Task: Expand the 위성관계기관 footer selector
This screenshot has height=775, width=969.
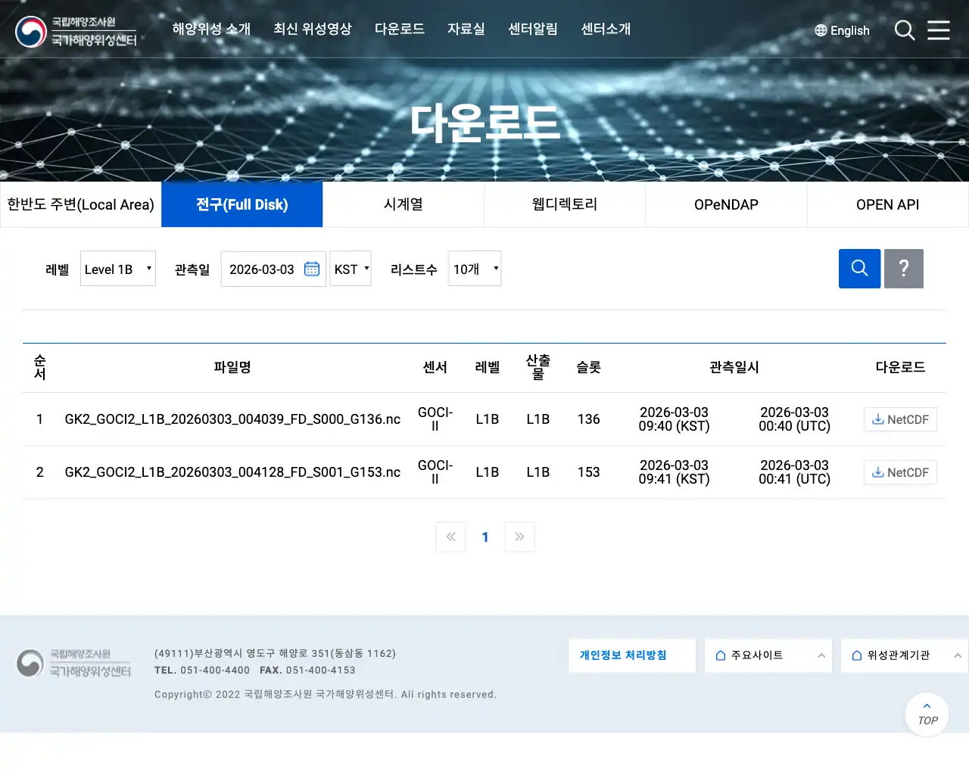Action: (904, 655)
